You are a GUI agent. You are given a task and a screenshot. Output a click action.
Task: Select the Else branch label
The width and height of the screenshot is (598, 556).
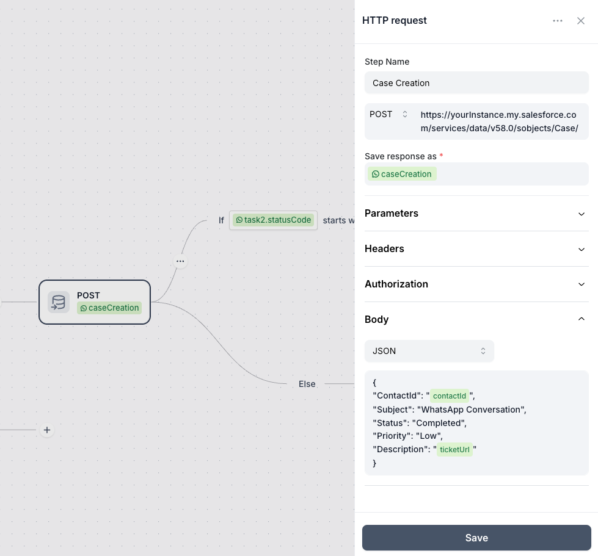click(307, 384)
